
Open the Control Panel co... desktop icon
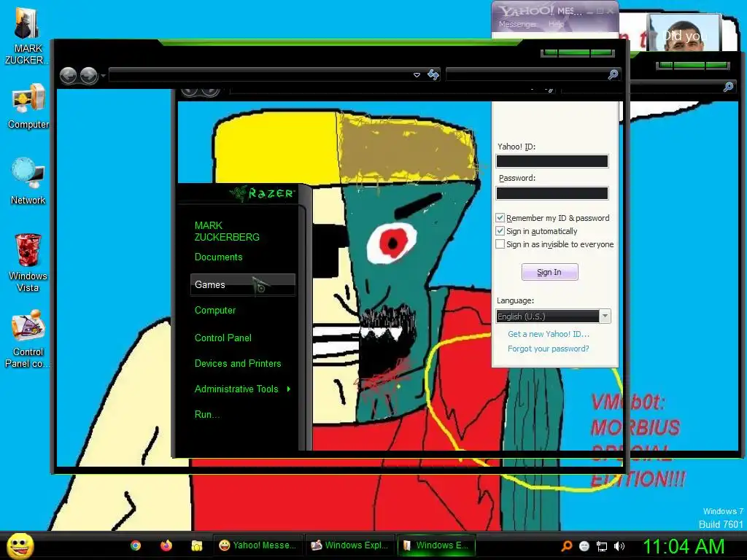coord(28,339)
